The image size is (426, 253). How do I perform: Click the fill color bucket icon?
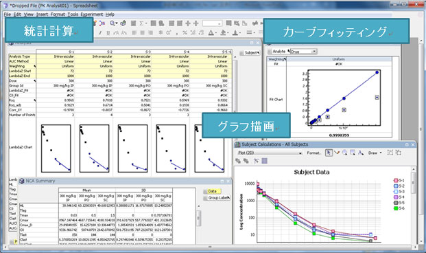(x=223, y=33)
